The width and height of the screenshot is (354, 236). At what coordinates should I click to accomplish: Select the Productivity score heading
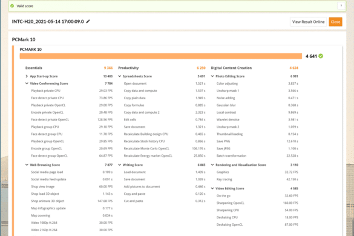coord(128,68)
